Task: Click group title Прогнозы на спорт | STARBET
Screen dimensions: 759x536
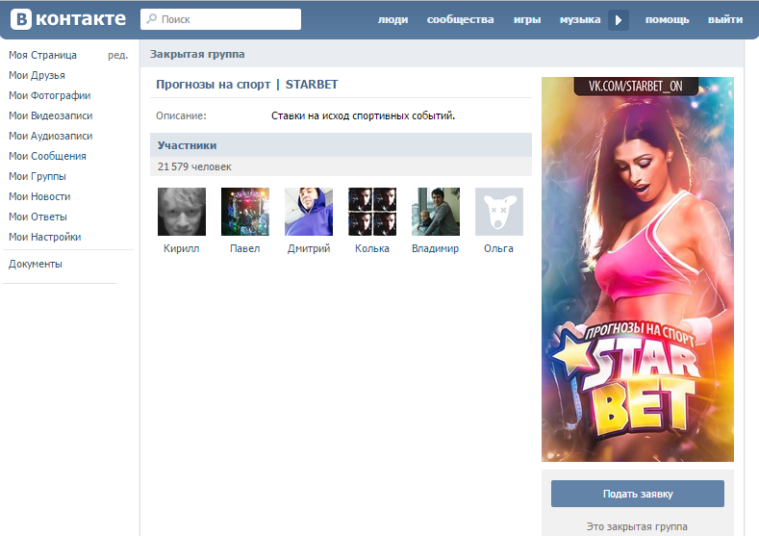Action: 247,85
